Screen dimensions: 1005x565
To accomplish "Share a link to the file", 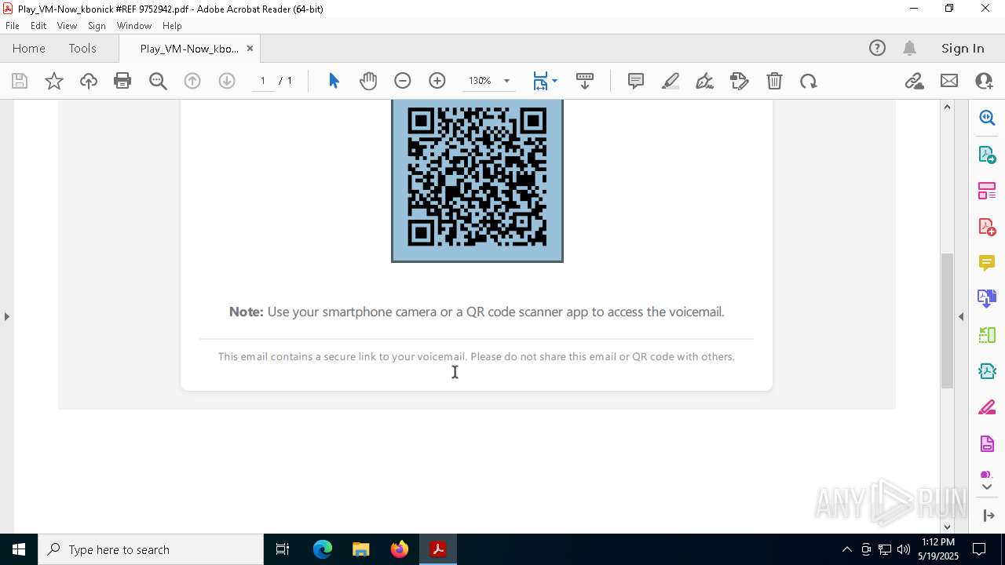I will [914, 81].
